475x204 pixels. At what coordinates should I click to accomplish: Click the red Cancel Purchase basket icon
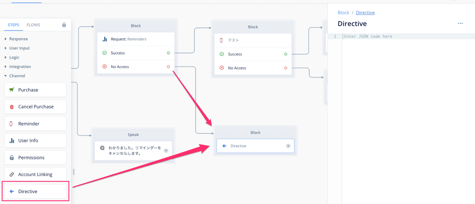click(x=11, y=107)
